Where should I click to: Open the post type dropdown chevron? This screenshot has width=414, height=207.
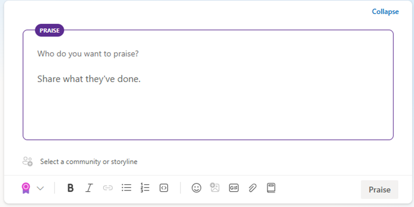pos(40,188)
